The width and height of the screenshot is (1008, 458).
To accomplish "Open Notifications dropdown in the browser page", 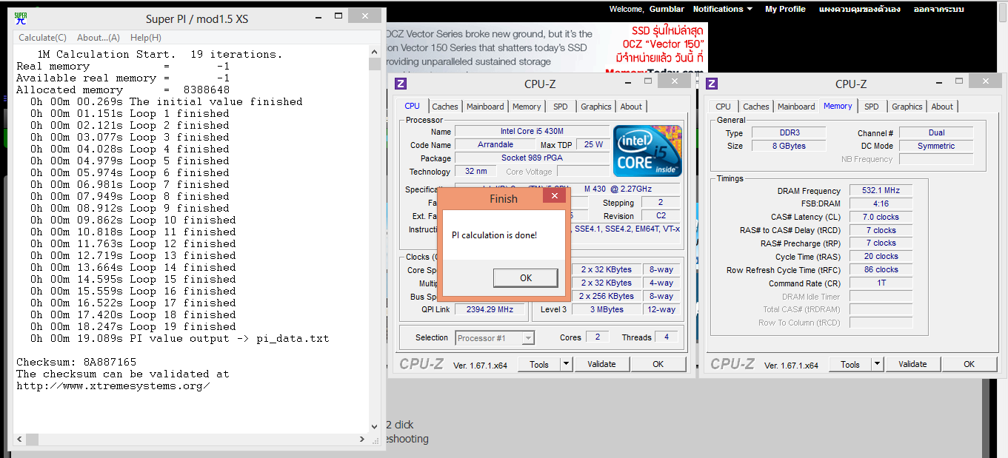I will tap(723, 9).
